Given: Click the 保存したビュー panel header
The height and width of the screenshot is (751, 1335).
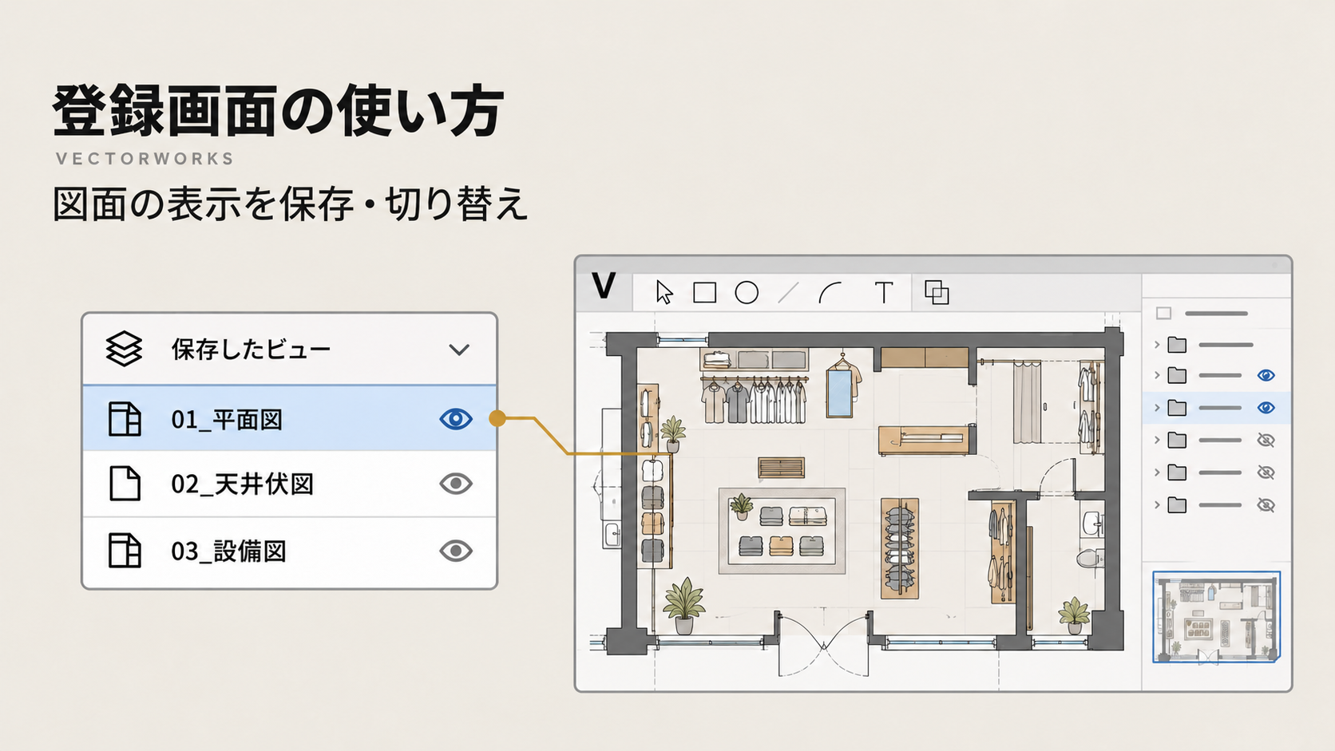Looking at the screenshot, I should point(290,350).
